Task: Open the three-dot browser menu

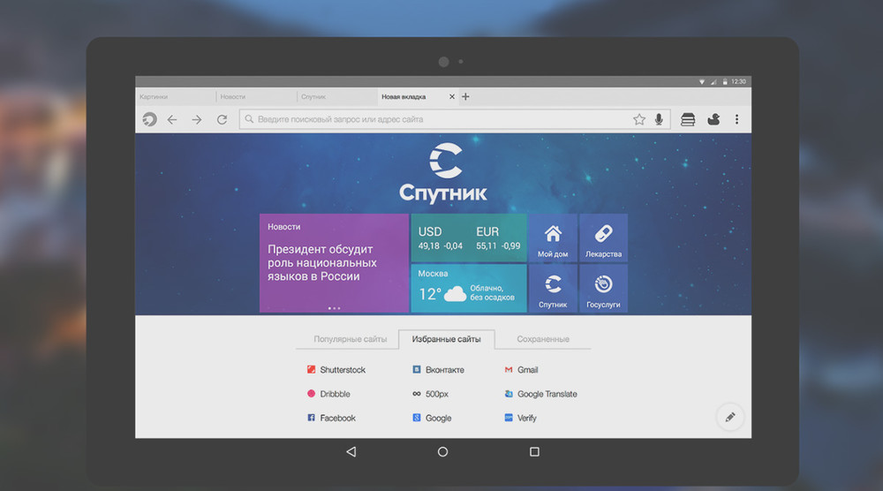Action: 736,119
